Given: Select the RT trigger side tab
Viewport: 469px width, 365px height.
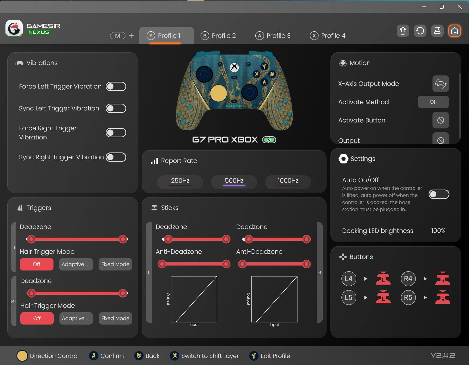Looking at the screenshot, I should [x=14, y=301].
